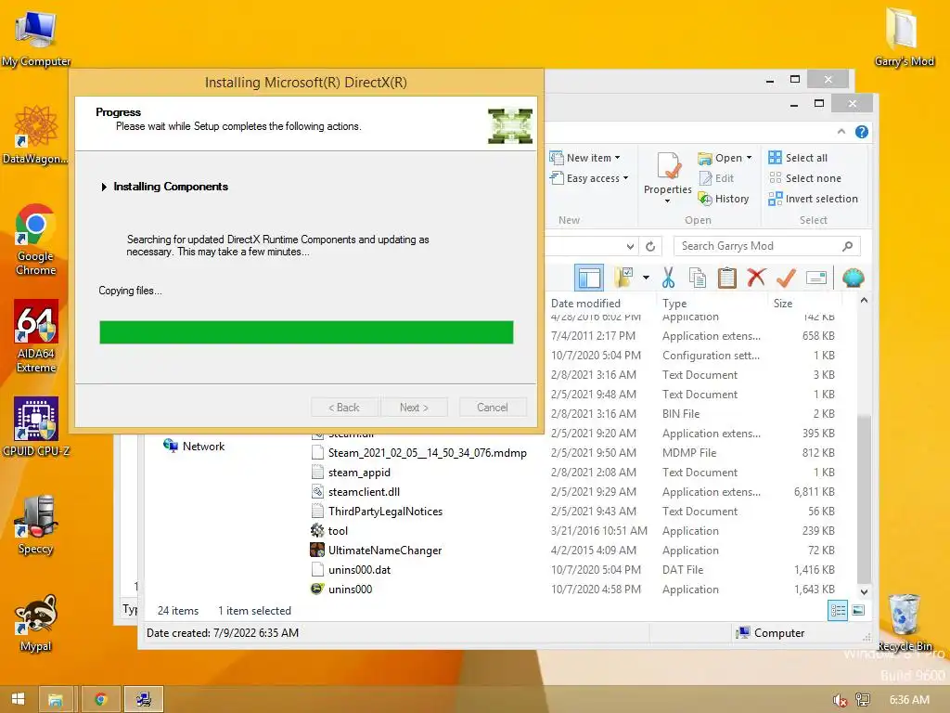This screenshot has width=950, height=713.
Task: Click the Cut scissors icon in Explorer toolbar
Action: click(x=668, y=278)
